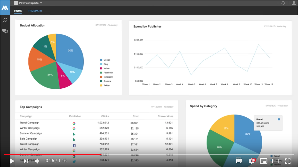Click the Amazon legend color swatch

pyautogui.click(x=101, y=81)
